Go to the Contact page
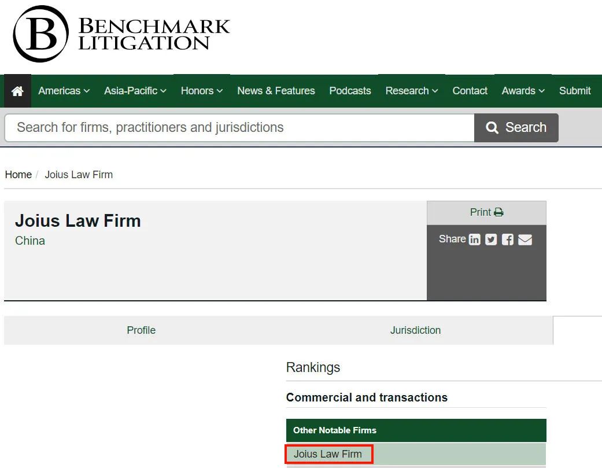This screenshot has width=602, height=468. pos(470,91)
